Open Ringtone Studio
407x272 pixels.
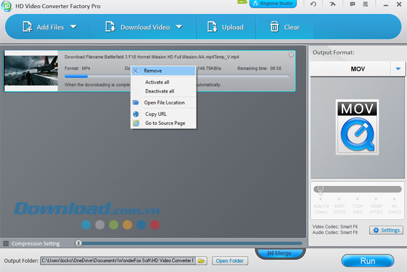point(273,4)
